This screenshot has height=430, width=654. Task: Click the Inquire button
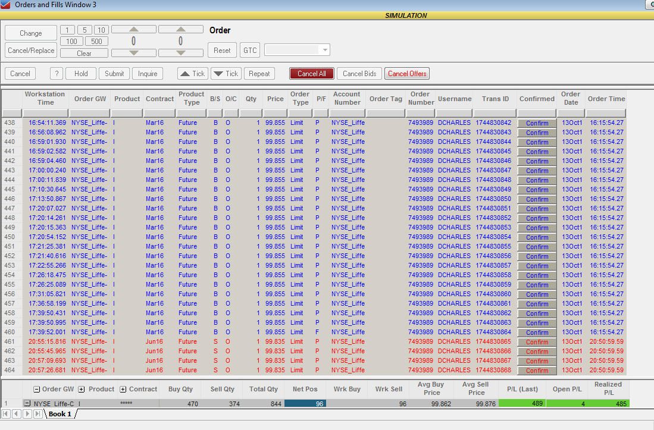coord(148,74)
